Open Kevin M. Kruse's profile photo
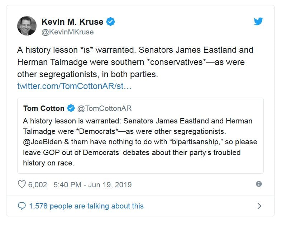The height and width of the screenshot is (225, 282). (x=27, y=26)
